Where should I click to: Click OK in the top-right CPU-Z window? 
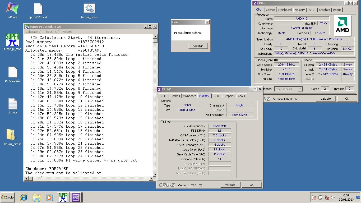[347, 99]
